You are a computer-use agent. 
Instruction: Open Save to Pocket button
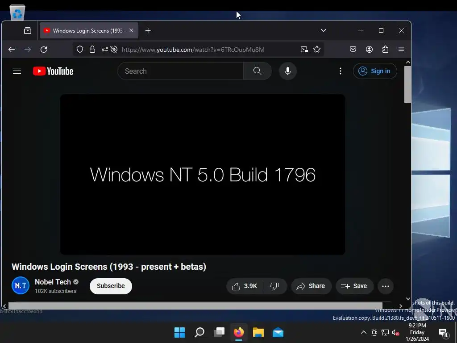tap(353, 49)
